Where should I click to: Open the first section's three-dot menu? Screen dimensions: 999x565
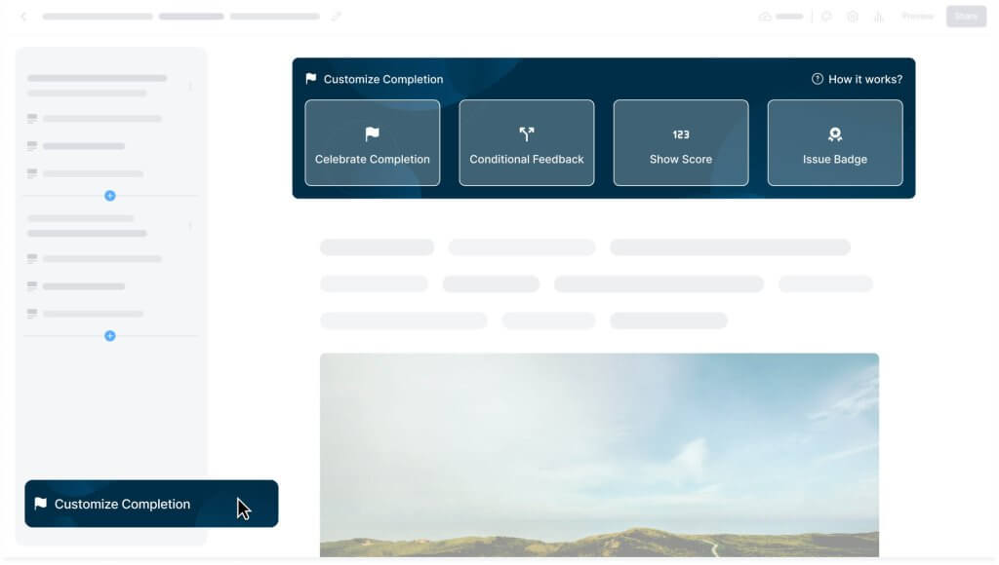pyautogui.click(x=190, y=86)
